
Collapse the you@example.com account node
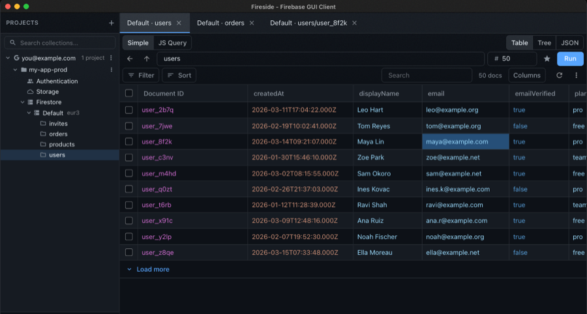pyautogui.click(x=8, y=58)
